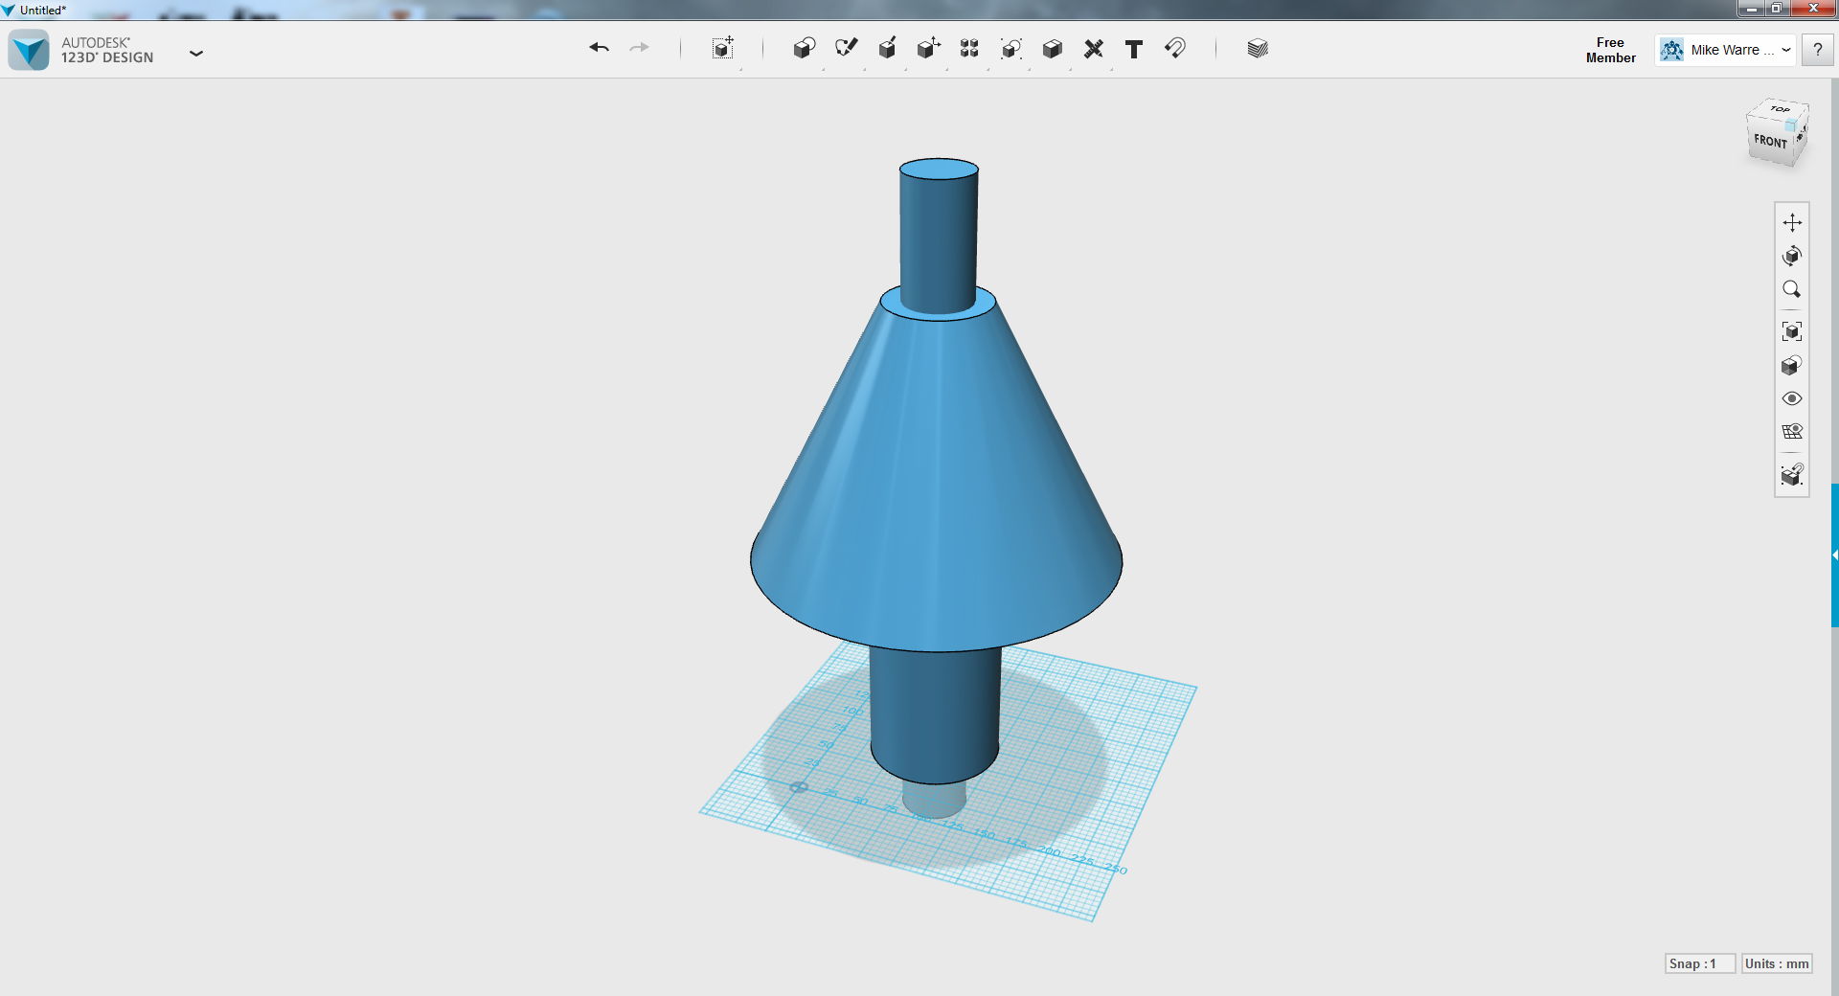Open the 123D Design application menu logo
The width and height of the screenshot is (1839, 996).
[29, 50]
